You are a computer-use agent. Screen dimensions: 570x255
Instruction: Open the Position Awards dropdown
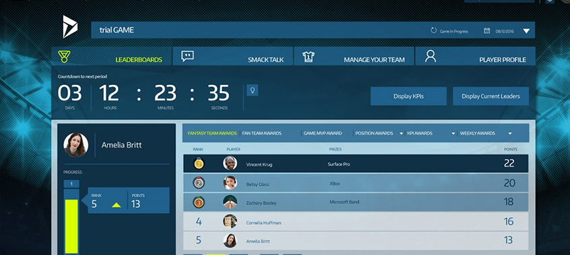coord(402,134)
